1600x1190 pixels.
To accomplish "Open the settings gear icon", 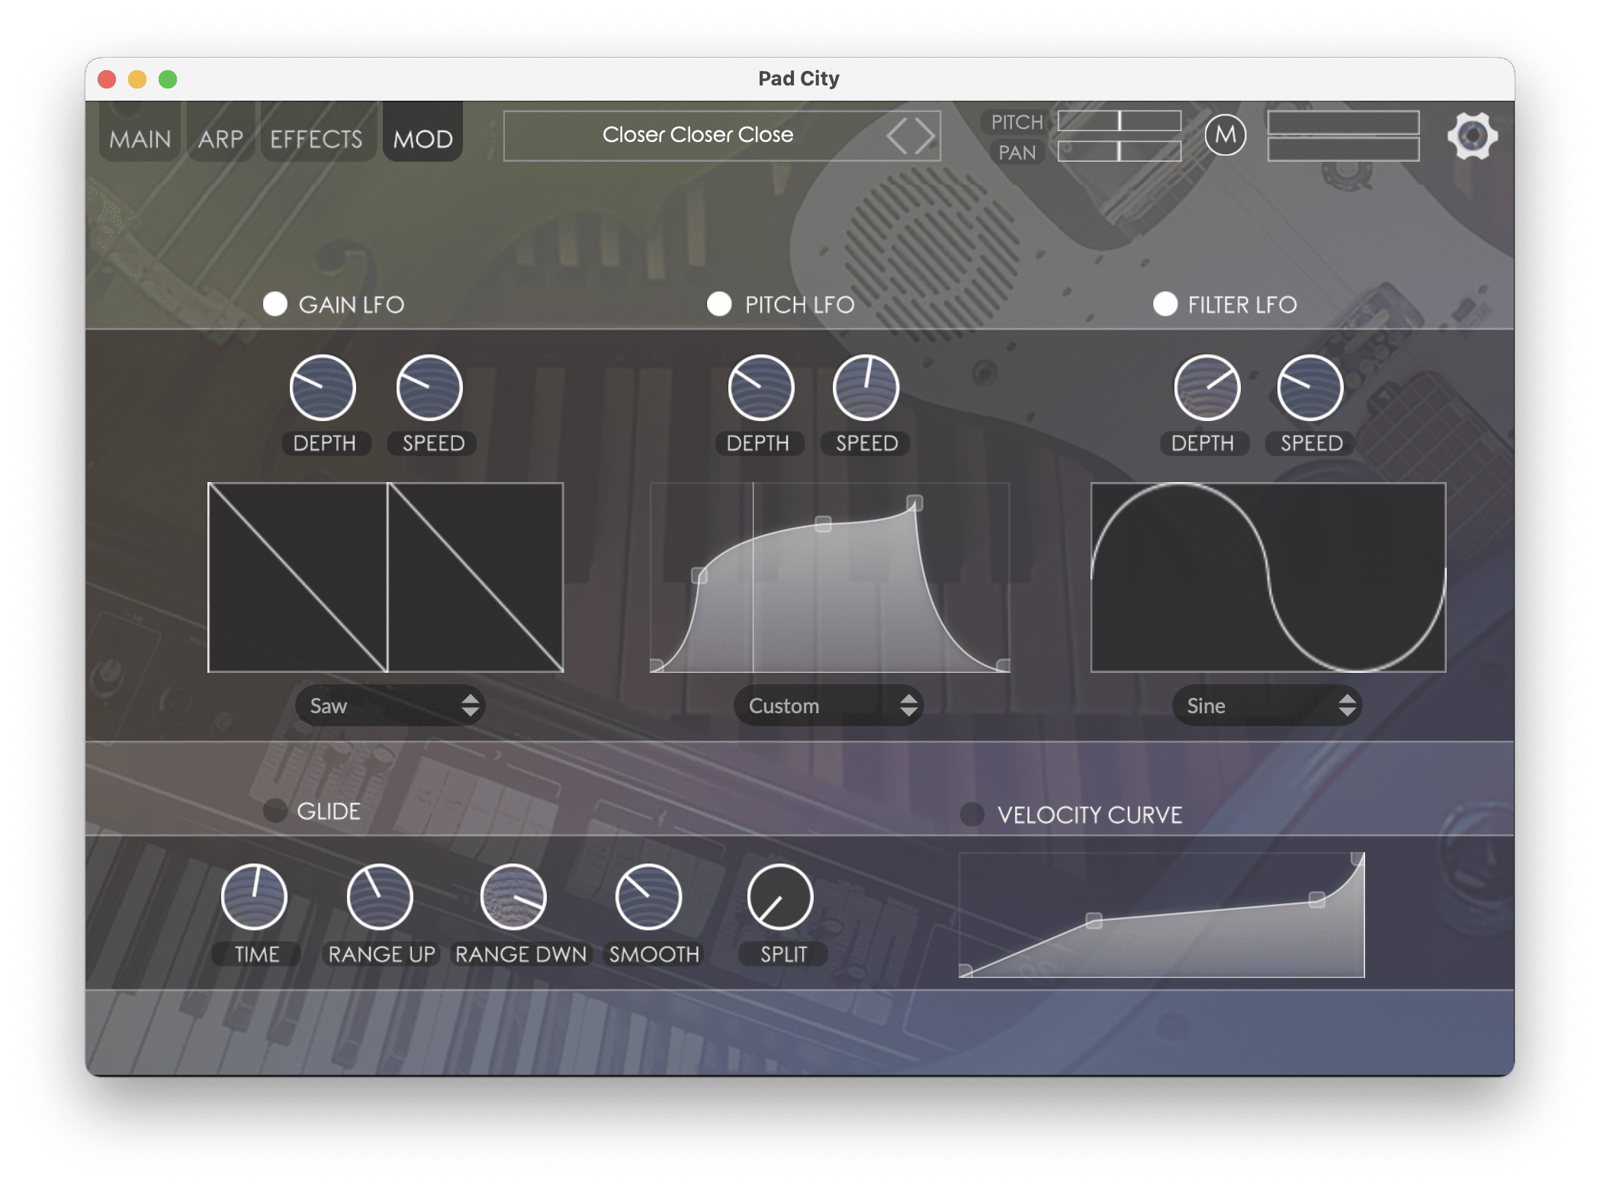I will click(x=1472, y=136).
